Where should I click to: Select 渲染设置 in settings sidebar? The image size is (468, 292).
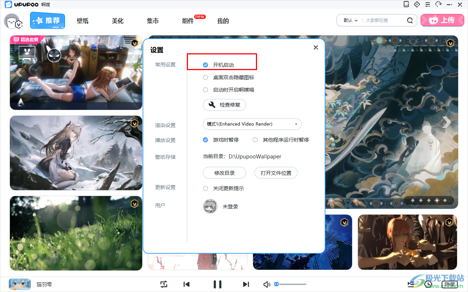pos(165,125)
